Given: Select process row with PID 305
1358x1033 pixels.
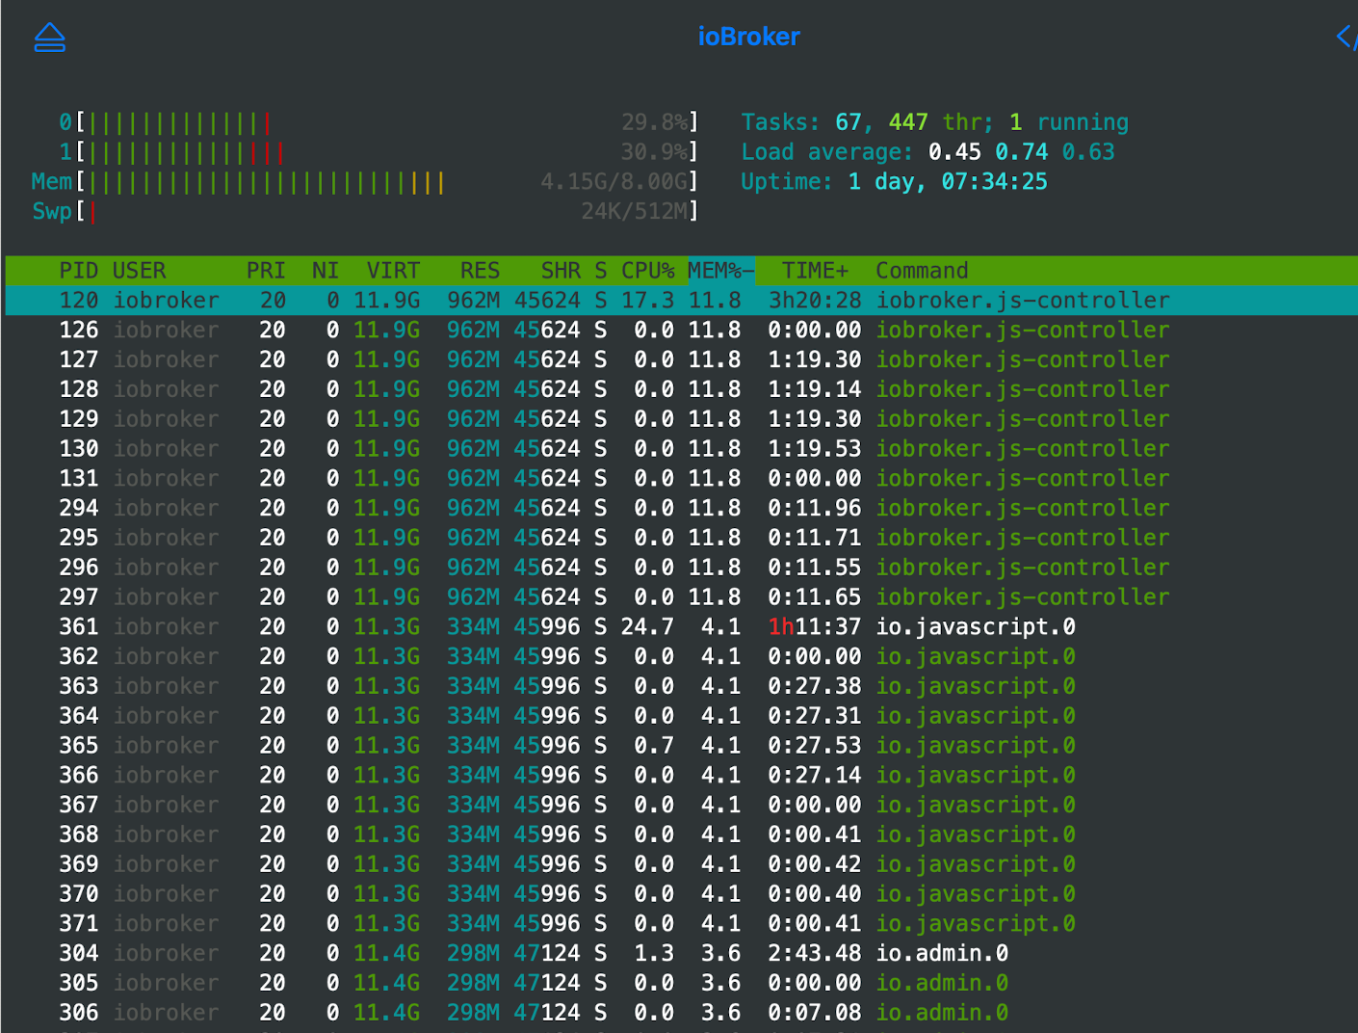Looking at the screenshot, I should [681, 983].
